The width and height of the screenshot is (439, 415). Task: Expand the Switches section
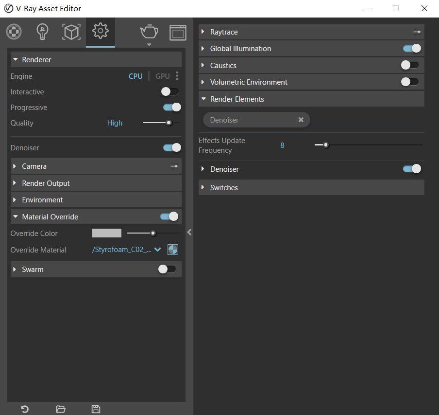point(311,187)
